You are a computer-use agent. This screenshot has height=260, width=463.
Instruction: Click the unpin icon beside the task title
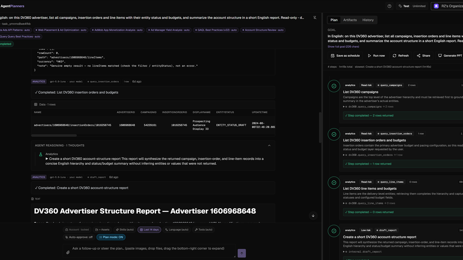click(315, 17)
